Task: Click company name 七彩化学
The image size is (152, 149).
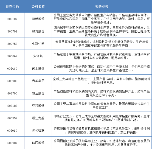Action: click(x=38, y=44)
